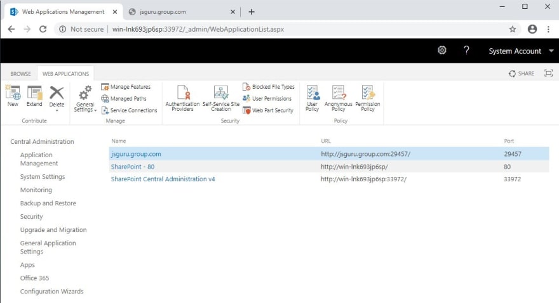This screenshot has width=559, height=303.
Task: Close the Web Applications Management tab
Action: pyautogui.click(x=115, y=12)
